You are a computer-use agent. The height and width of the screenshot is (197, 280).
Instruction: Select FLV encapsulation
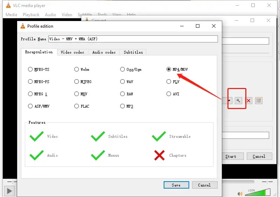click(x=173, y=82)
